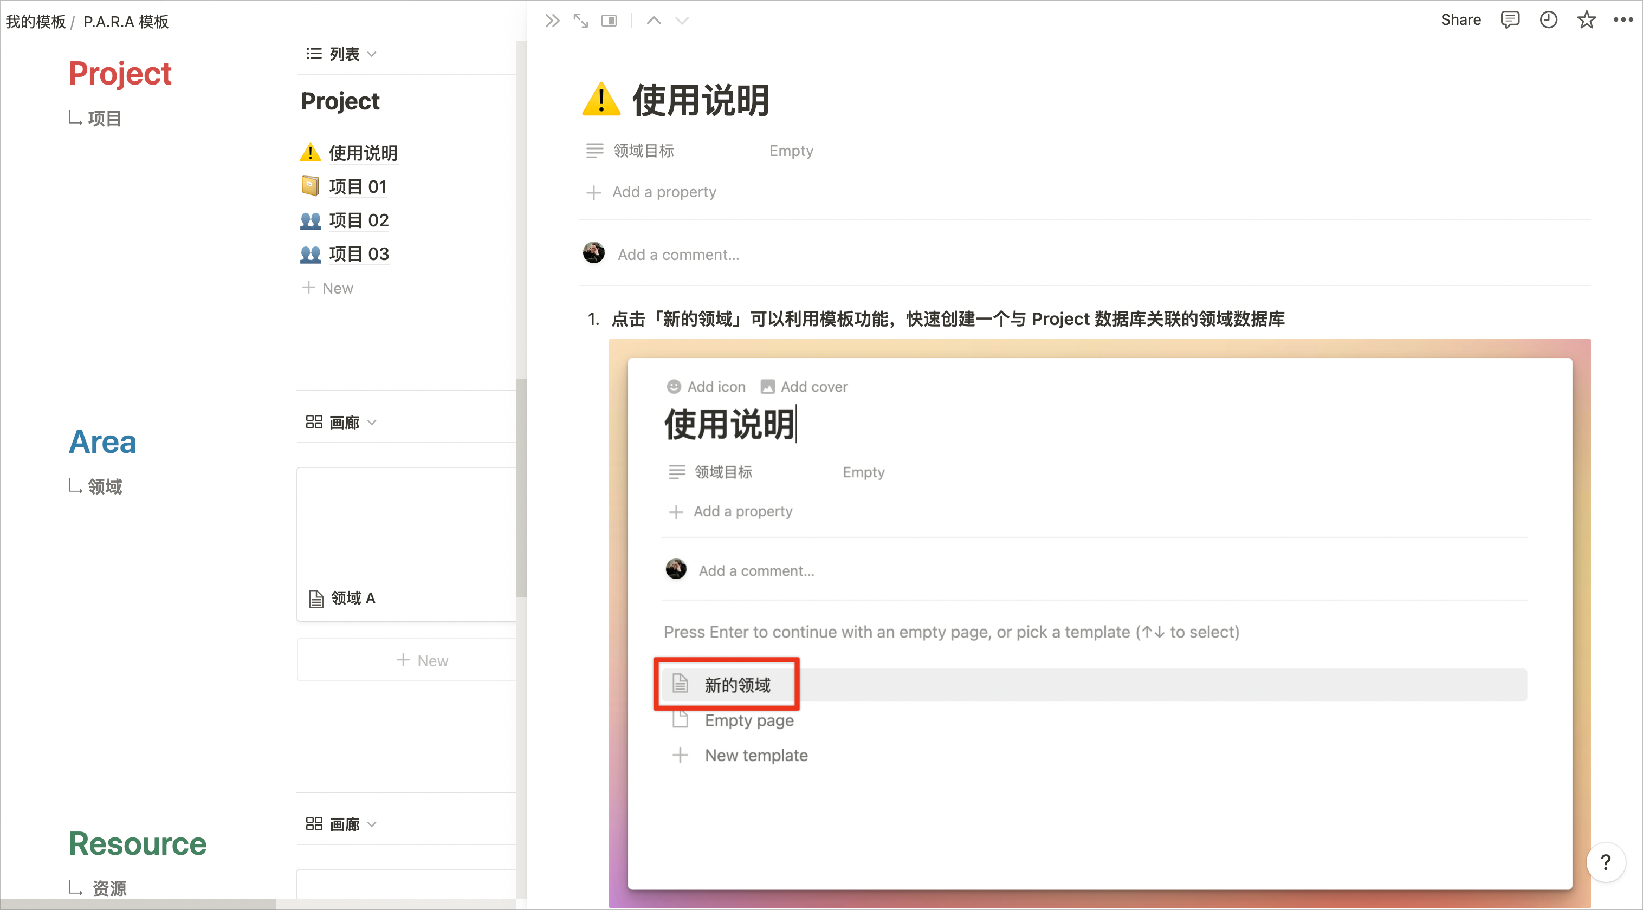Click the help question mark button
The width and height of the screenshot is (1643, 910).
point(1606,862)
